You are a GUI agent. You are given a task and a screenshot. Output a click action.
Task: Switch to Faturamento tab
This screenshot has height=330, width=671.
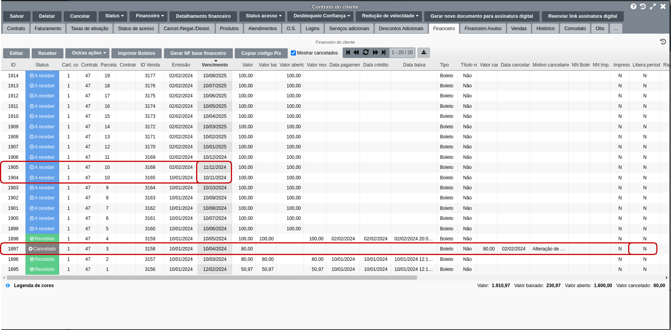[48, 29]
